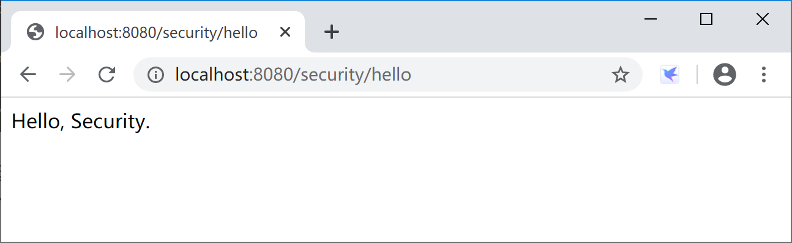Open the profile avatar icon
This screenshot has width=792, height=243.
tap(725, 74)
